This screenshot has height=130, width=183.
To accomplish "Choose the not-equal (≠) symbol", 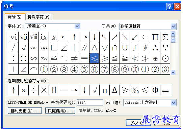I will [x=74, y=58].
